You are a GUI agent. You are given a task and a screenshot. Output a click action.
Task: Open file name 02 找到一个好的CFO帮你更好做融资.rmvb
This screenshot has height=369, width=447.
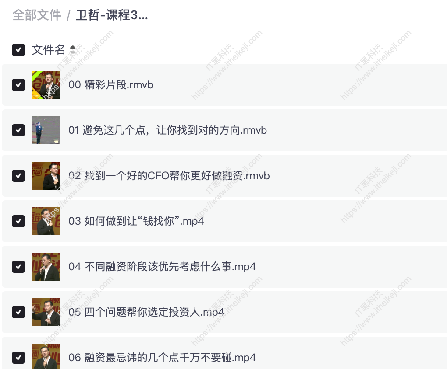pyautogui.click(x=169, y=176)
